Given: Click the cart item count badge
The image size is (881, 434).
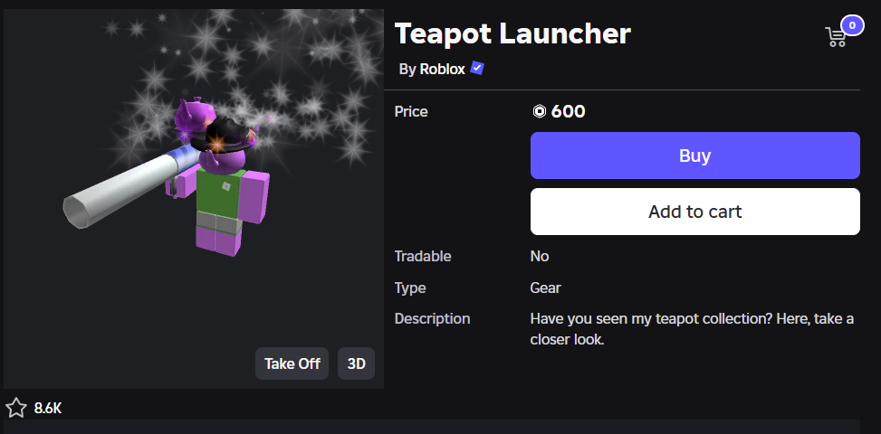Looking at the screenshot, I should (852, 24).
